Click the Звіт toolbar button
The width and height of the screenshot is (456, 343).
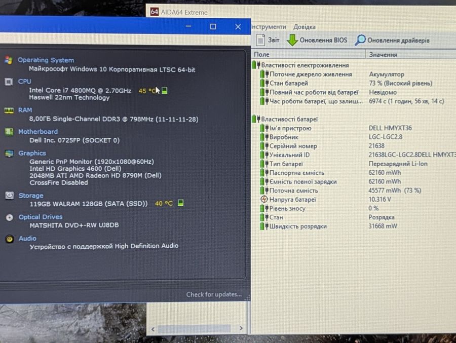tap(268, 40)
